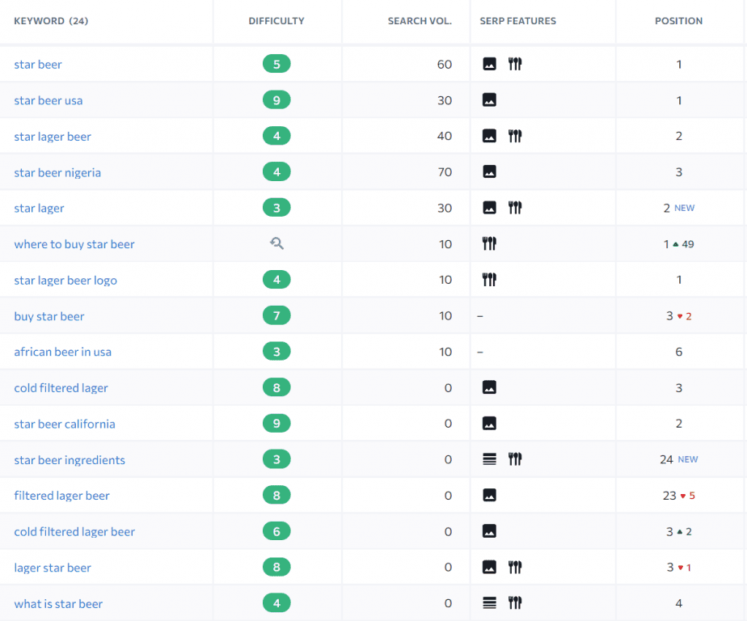Open the filtered lager beer link
747x621 pixels.
(x=62, y=496)
